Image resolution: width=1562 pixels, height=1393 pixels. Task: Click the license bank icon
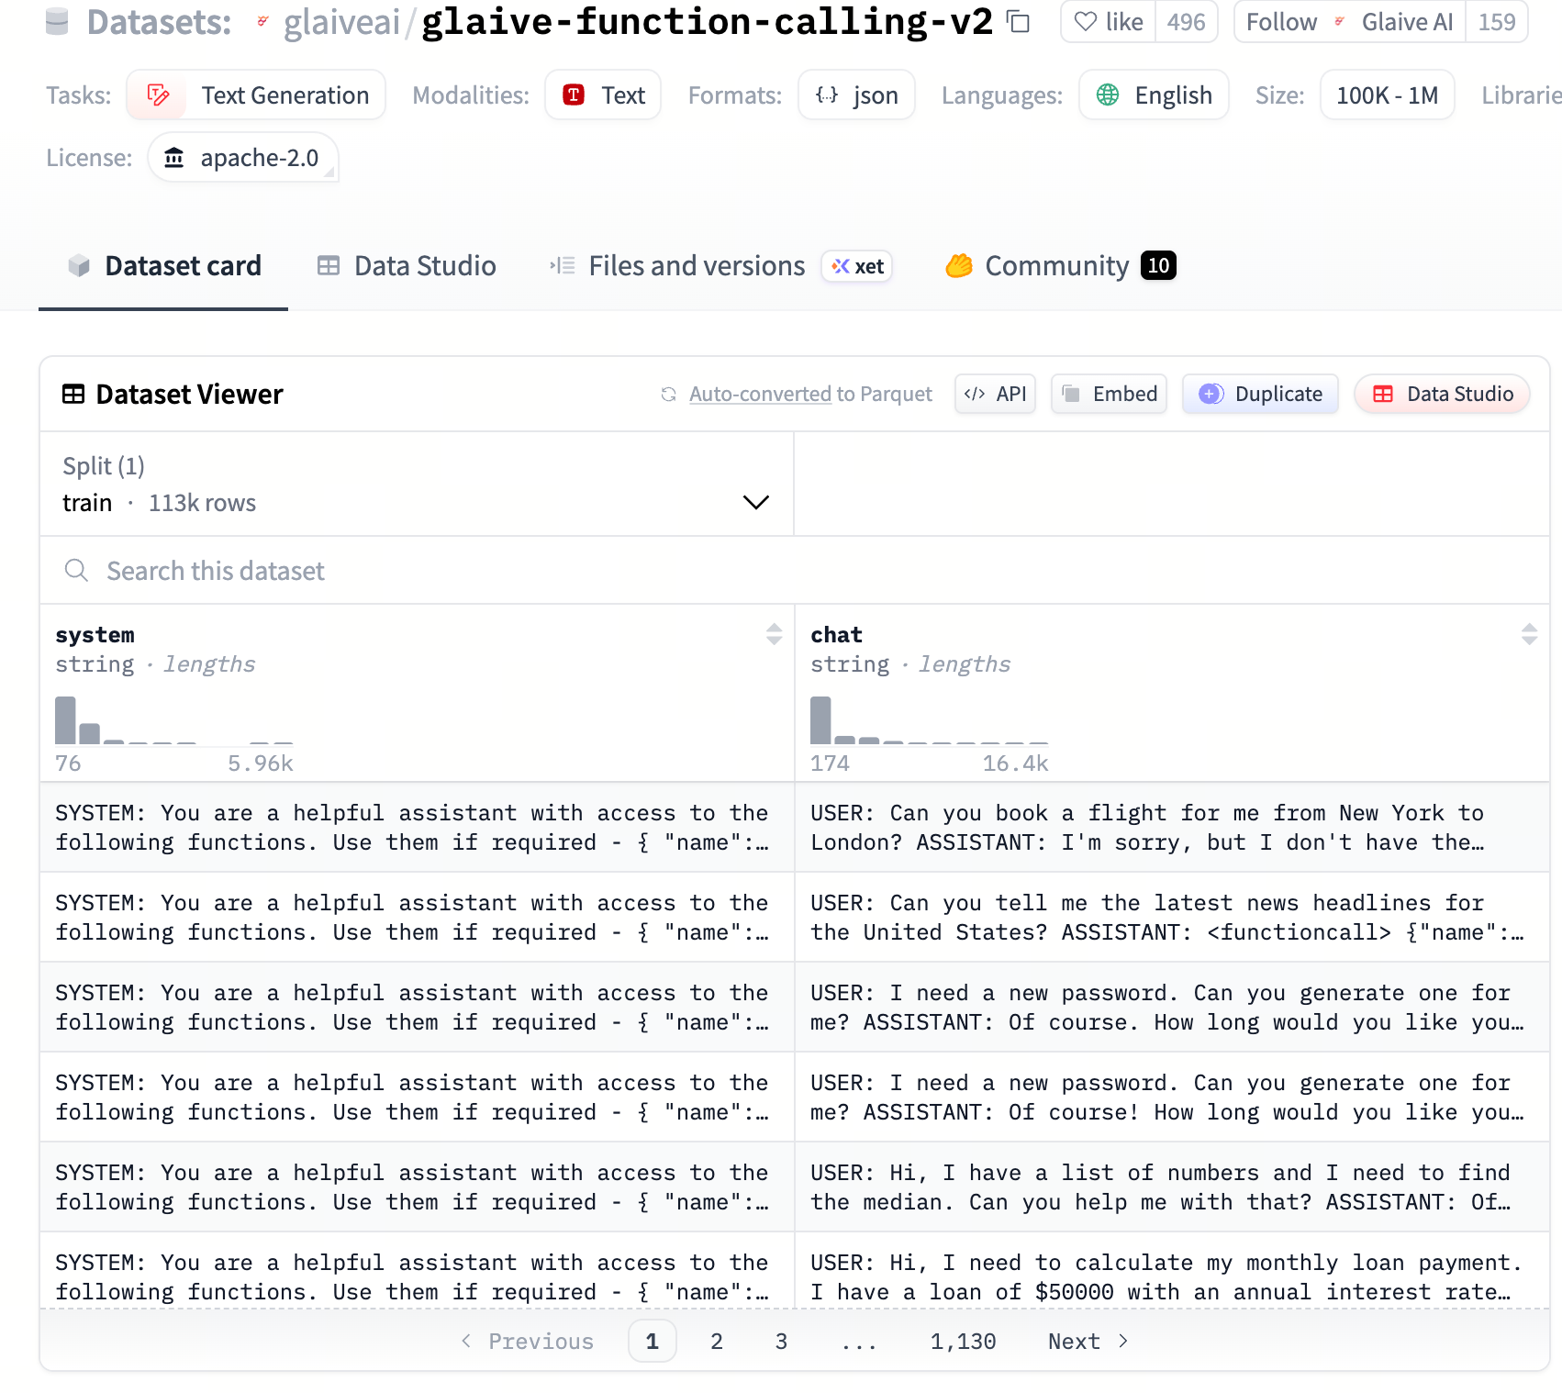click(x=174, y=158)
